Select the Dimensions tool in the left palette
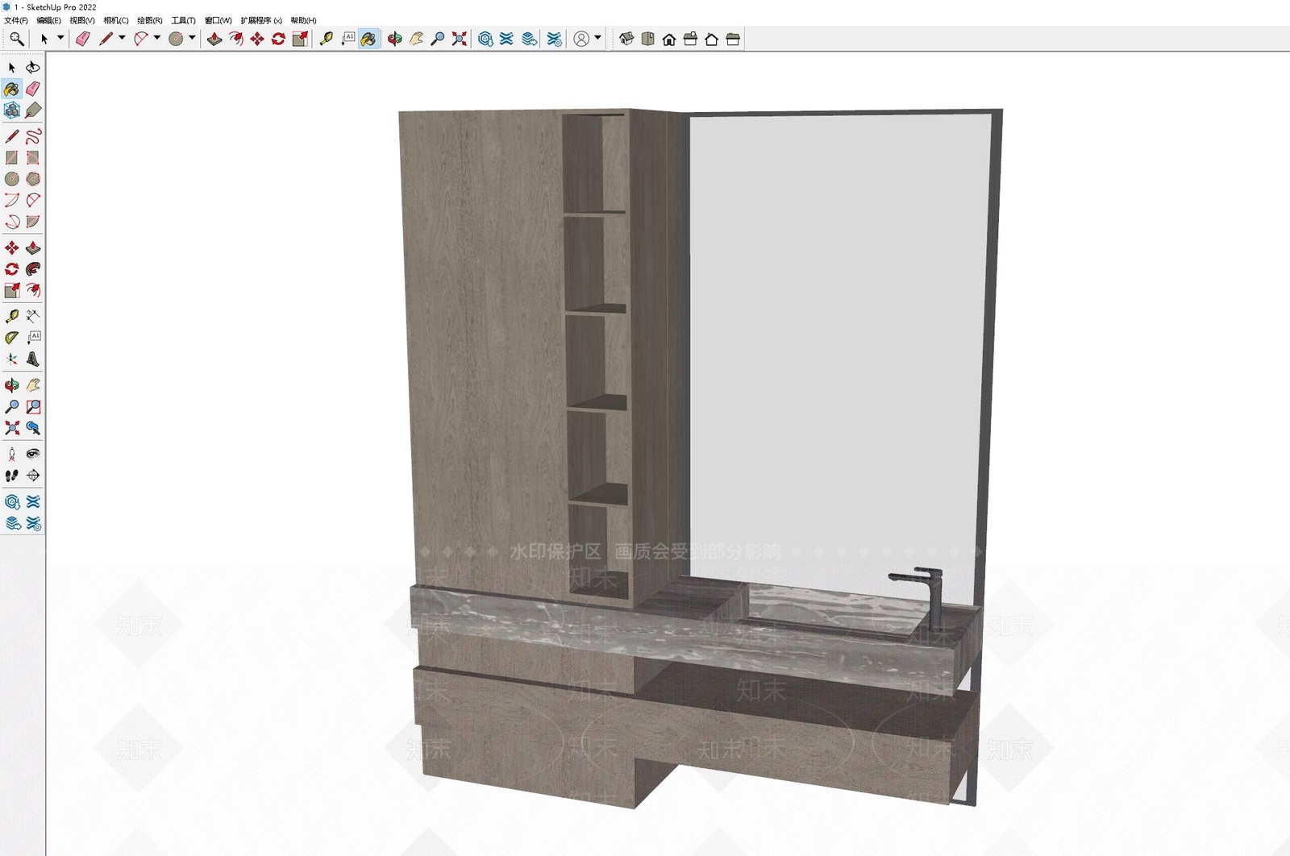Screen dimensions: 1290x856 (33, 316)
